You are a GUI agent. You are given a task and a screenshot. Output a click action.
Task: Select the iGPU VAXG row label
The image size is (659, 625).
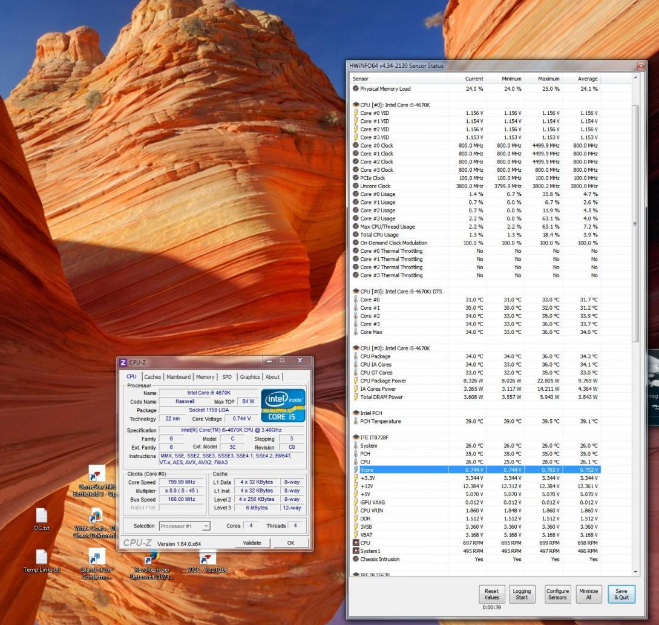[x=372, y=502]
